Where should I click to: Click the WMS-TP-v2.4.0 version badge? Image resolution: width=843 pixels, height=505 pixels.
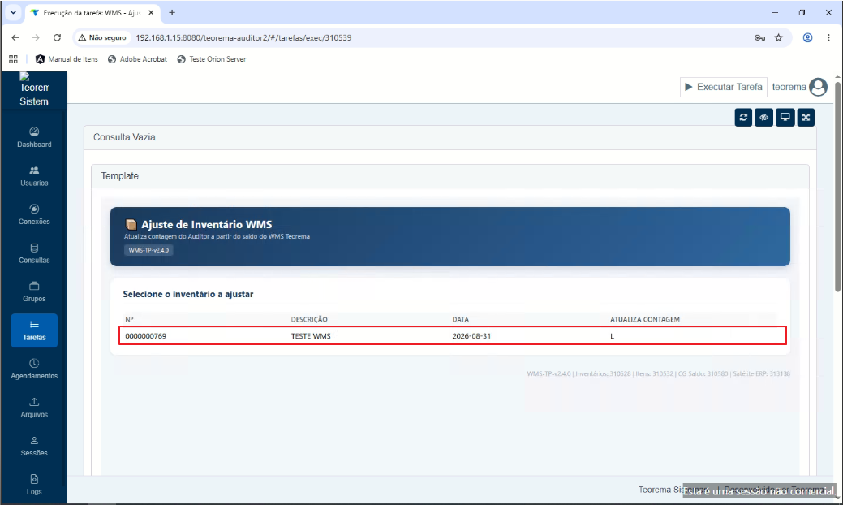(148, 250)
